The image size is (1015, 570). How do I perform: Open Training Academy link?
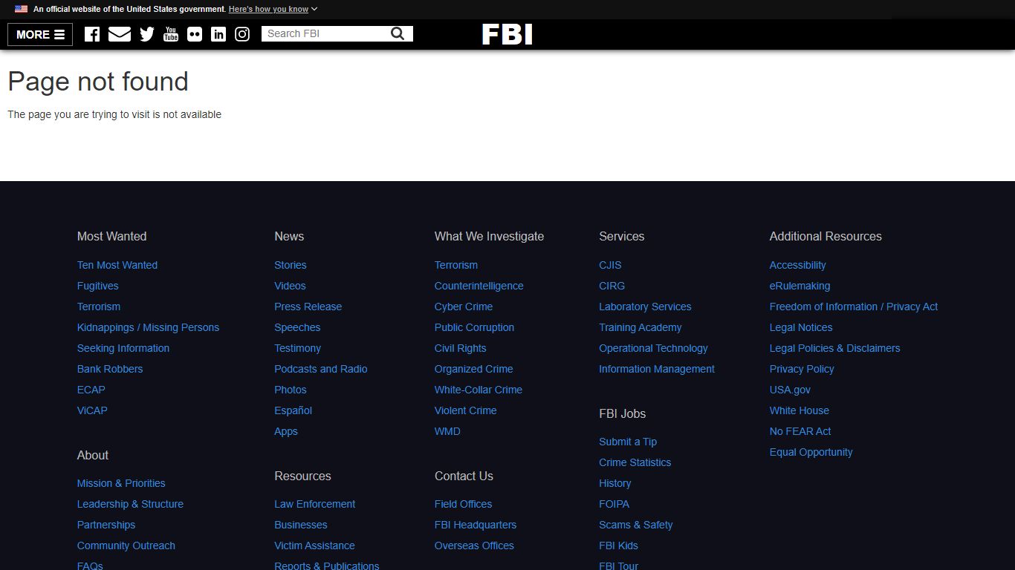(641, 327)
